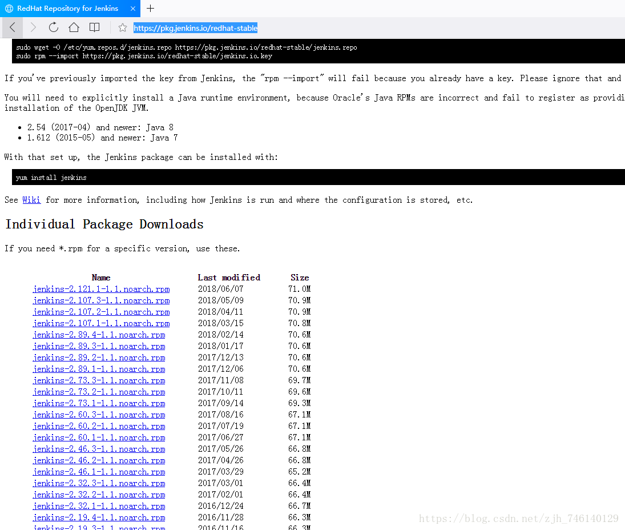The image size is (625, 530).
Task: Download jenkins-2.60.3-1.1.noarch.rpm
Action: coord(99,415)
